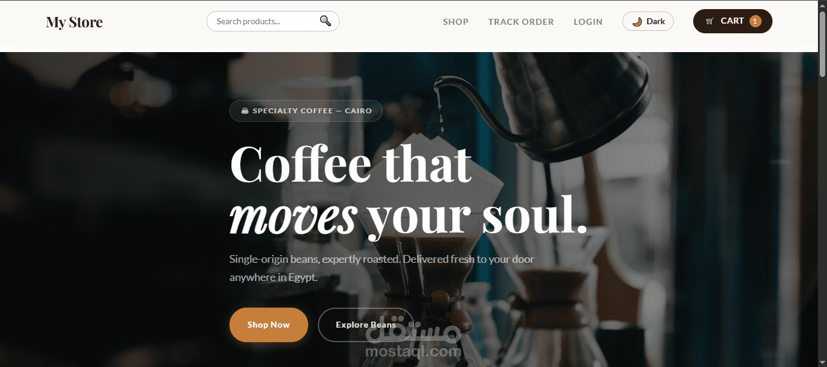Image resolution: width=827 pixels, height=367 pixels.
Task: Focus the Search products field
Action: coord(273,21)
